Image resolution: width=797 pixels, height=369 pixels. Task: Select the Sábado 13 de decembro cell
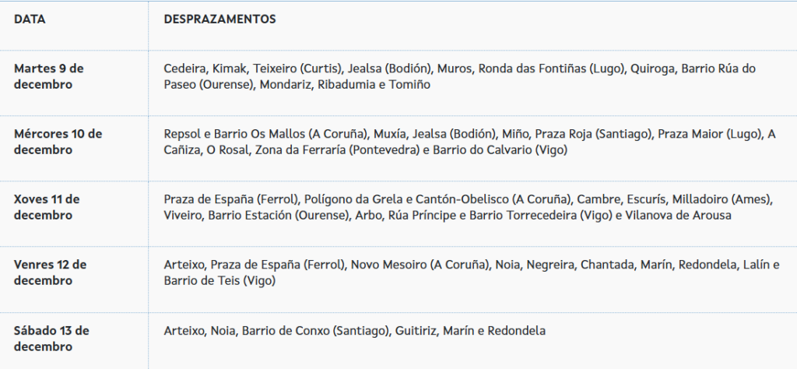[x=51, y=338]
